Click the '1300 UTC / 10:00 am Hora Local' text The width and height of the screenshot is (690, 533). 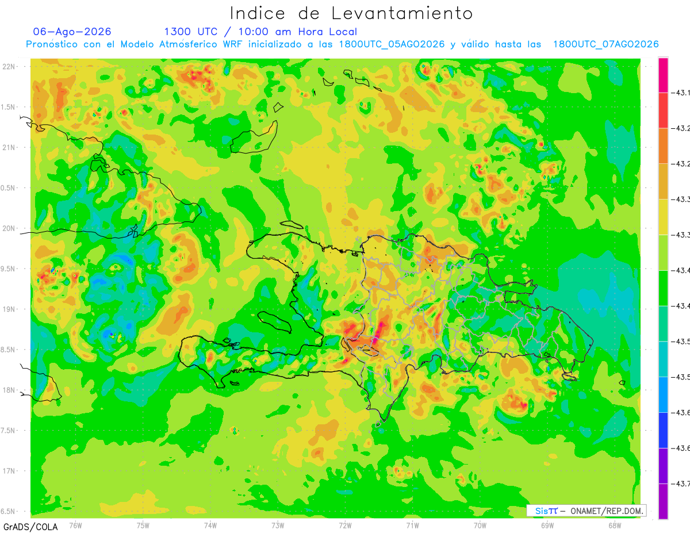click(x=260, y=32)
